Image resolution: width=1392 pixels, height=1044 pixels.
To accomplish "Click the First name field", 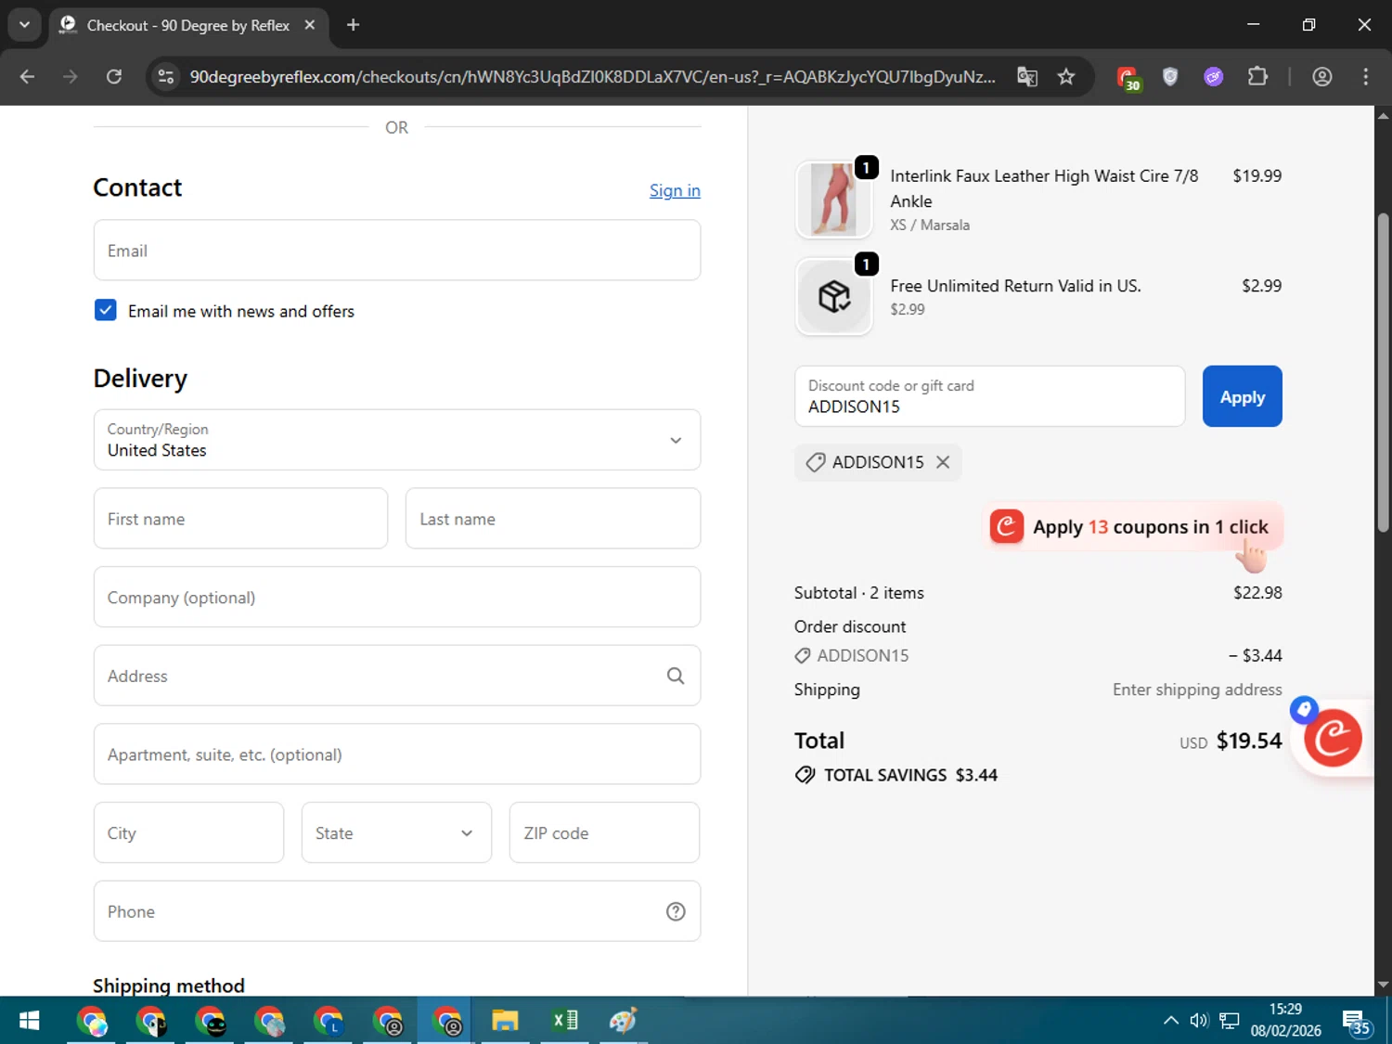I will pyautogui.click(x=240, y=519).
